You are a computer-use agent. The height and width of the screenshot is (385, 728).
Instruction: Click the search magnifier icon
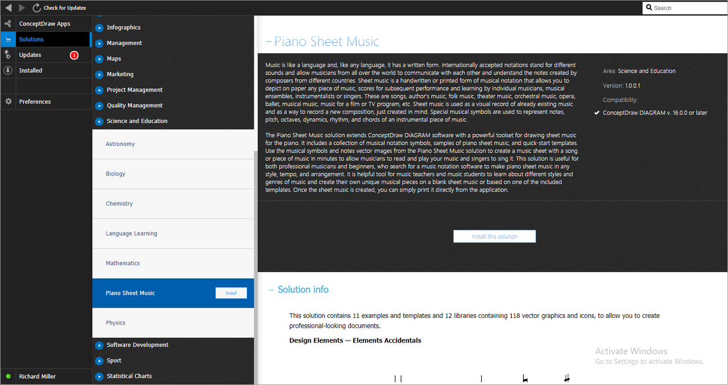click(650, 8)
